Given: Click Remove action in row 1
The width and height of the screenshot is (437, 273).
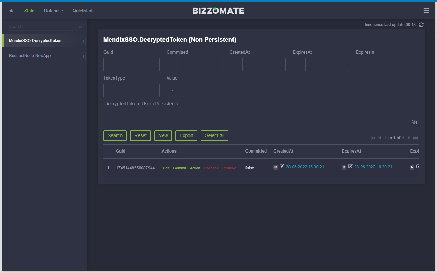Looking at the screenshot, I should tap(229, 168).
